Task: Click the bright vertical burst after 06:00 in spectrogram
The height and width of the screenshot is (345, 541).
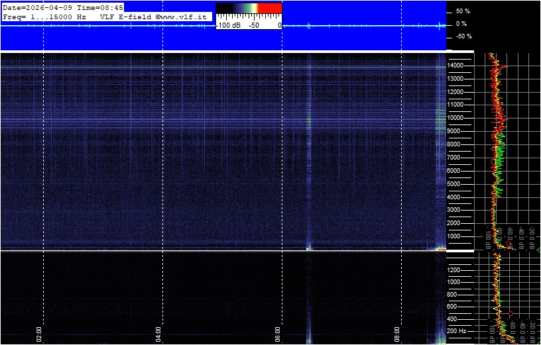Action: click(308, 152)
